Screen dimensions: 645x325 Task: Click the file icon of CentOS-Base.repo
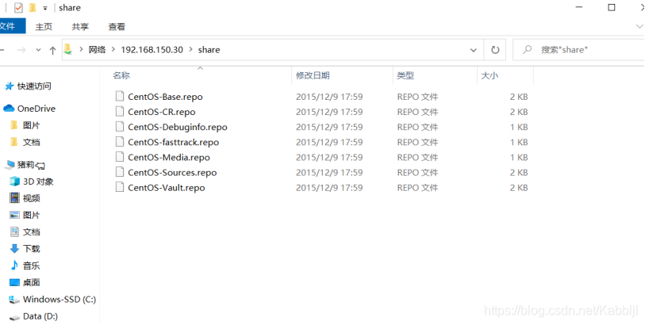click(119, 97)
